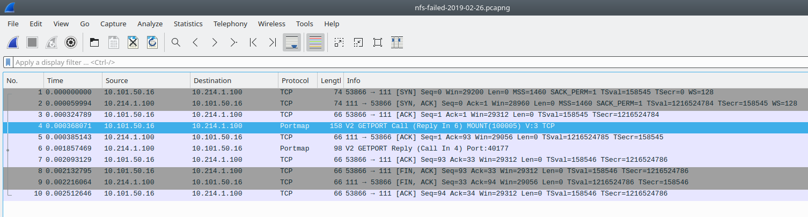Open the Wireless menu
The width and height of the screenshot is (808, 217).
[271, 24]
